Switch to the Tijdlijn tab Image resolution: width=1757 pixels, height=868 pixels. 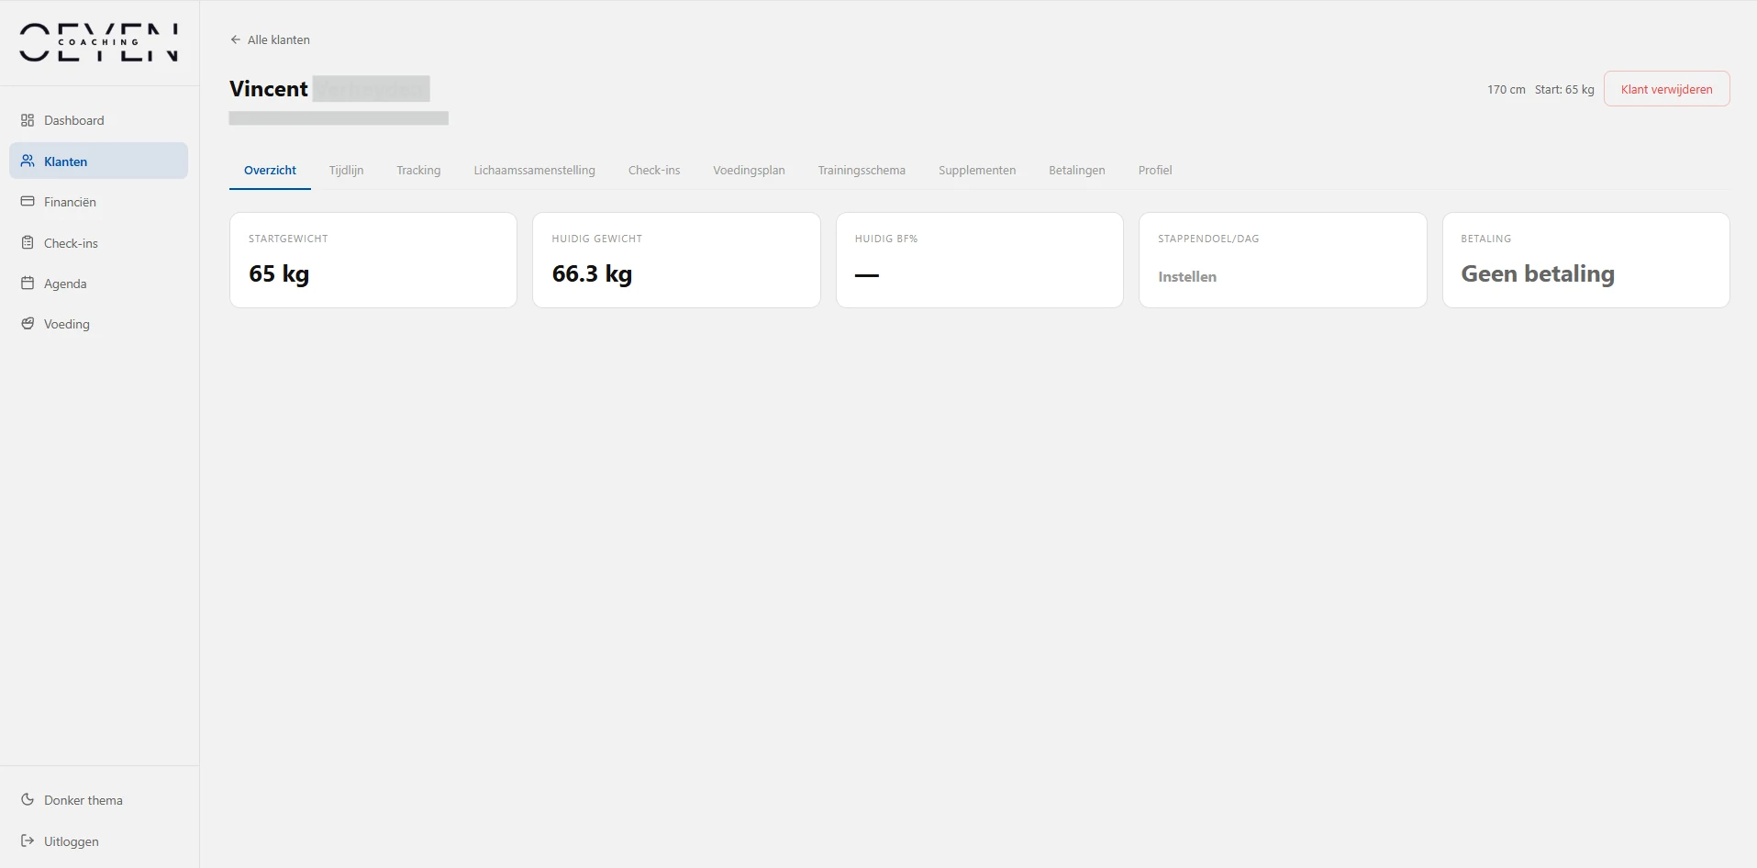(x=346, y=170)
